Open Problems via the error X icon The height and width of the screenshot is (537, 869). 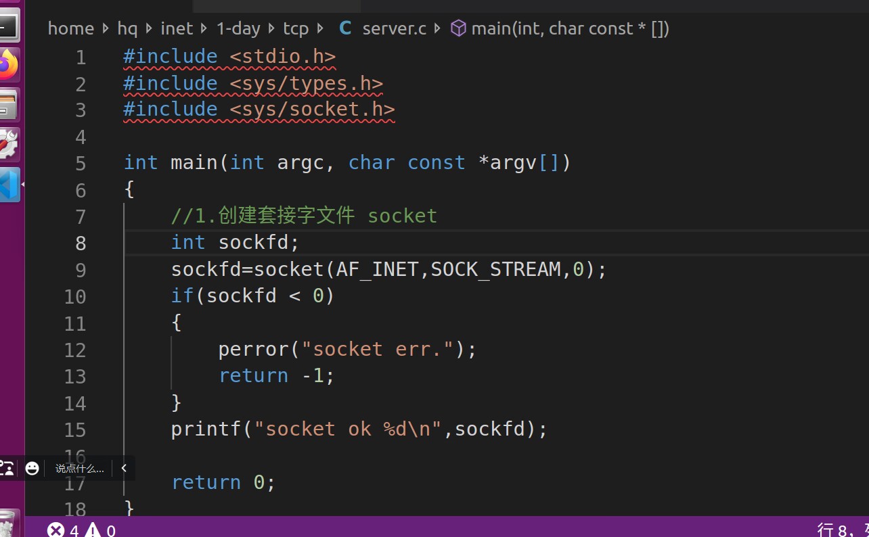(56, 530)
